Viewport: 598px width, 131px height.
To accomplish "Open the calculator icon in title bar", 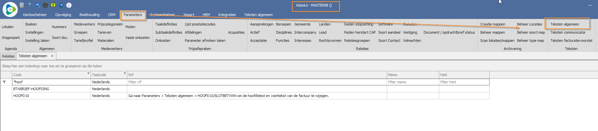I will point(22,5).
